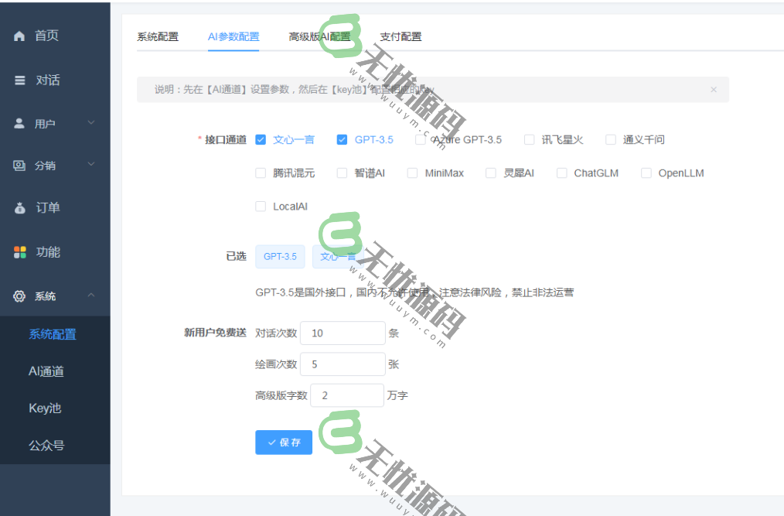This screenshot has height=516, width=784.
Task: Switch to the 支付配置 tab
Action: point(401,36)
